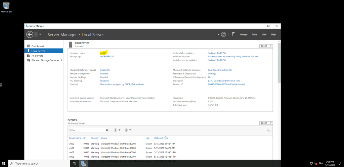Open the dropdown arrow left of refresh

coord(218,35)
